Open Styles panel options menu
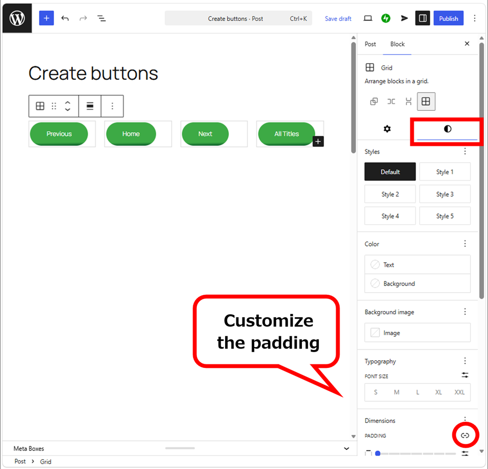488x469 pixels. (x=465, y=151)
